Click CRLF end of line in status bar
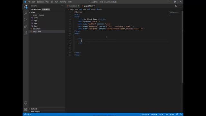This screenshot has width=206, height=116. pos(166,114)
